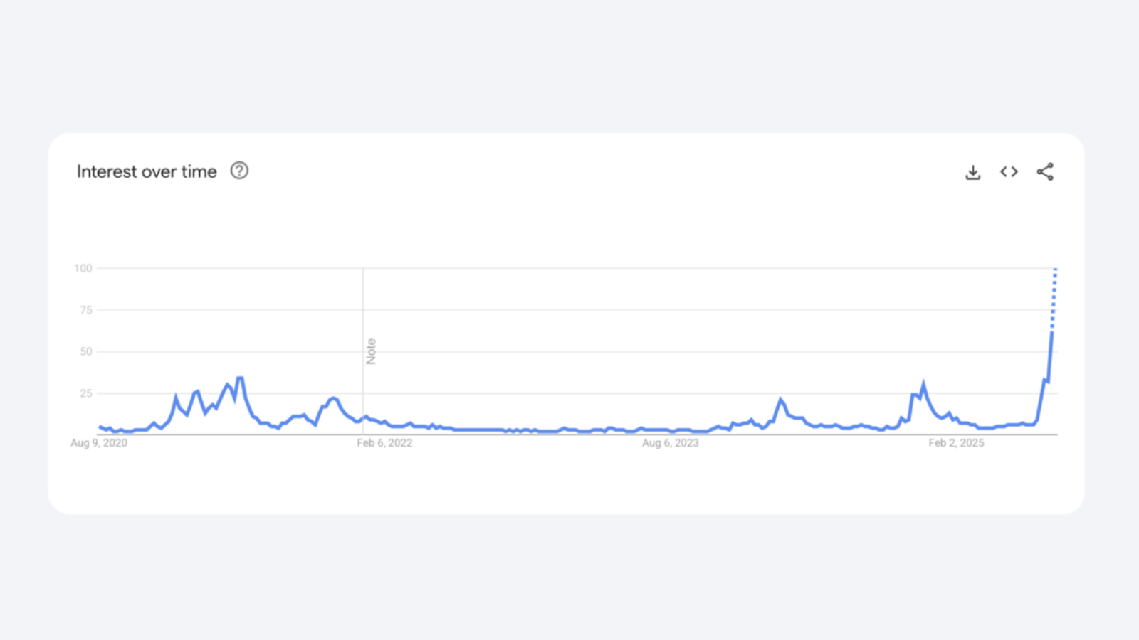The width and height of the screenshot is (1139, 640).
Task: Click the Aug 6, 2023 axis label
Action: click(670, 442)
